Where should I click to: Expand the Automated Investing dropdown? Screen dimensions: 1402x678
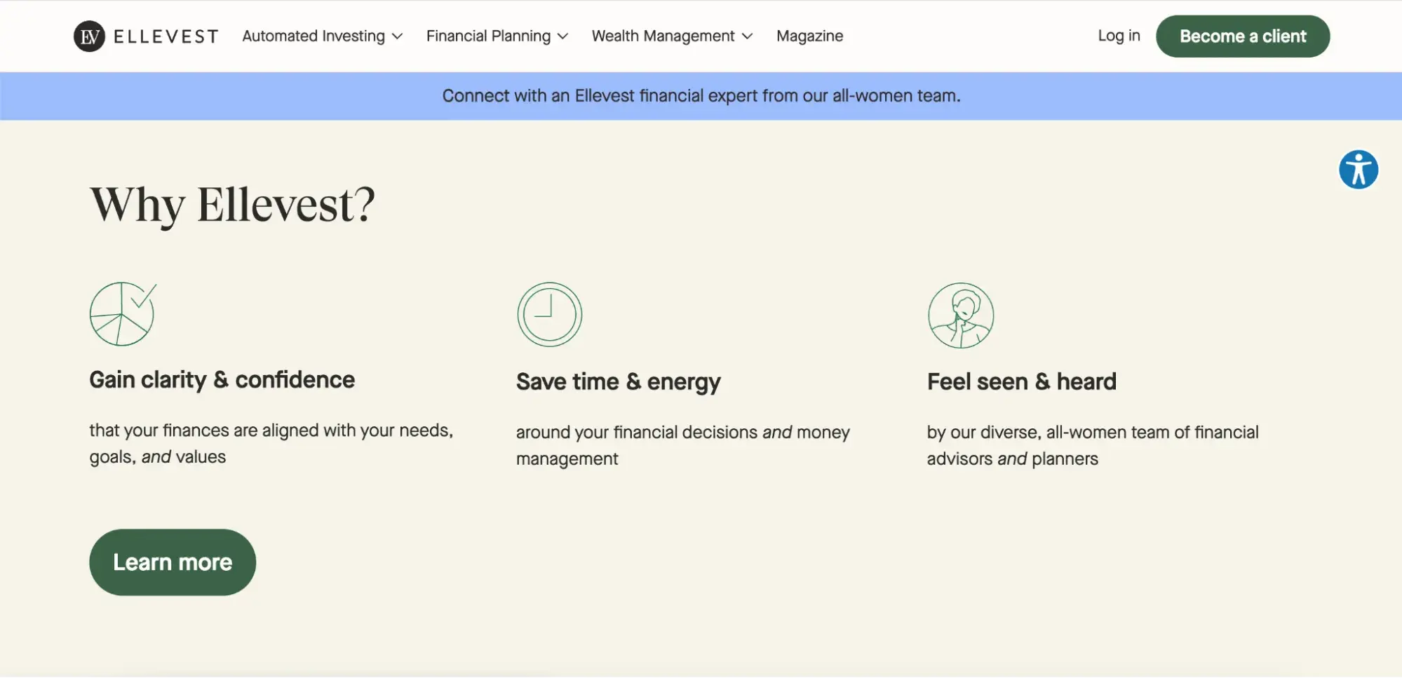(323, 36)
